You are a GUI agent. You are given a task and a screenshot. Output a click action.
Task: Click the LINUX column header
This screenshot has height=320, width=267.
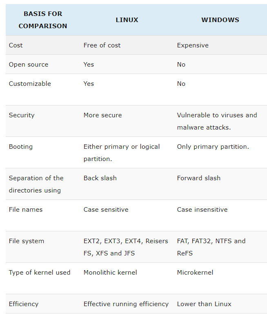point(127,20)
